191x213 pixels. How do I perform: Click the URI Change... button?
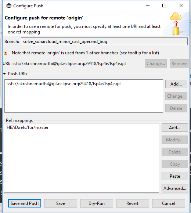click(156, 64)
